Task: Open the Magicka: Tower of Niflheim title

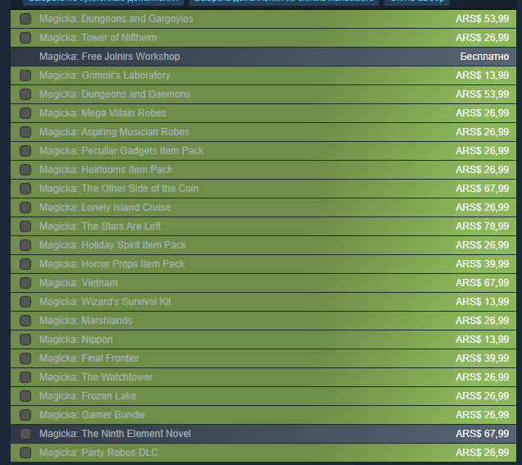Action: pyautogui.click(x=98, y=38)
